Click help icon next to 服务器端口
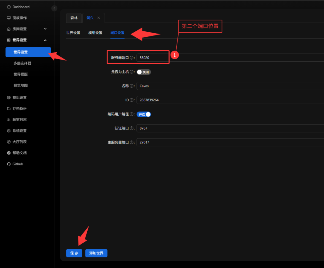The height and width of the screenshot is (268, 324). (x=132, y=58)
